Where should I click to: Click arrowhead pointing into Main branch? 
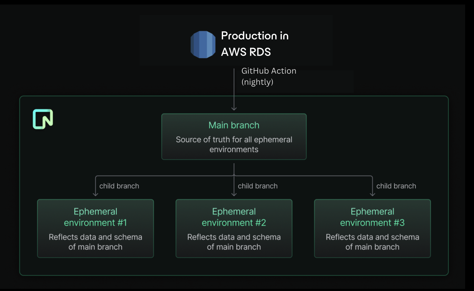[234, 109]
